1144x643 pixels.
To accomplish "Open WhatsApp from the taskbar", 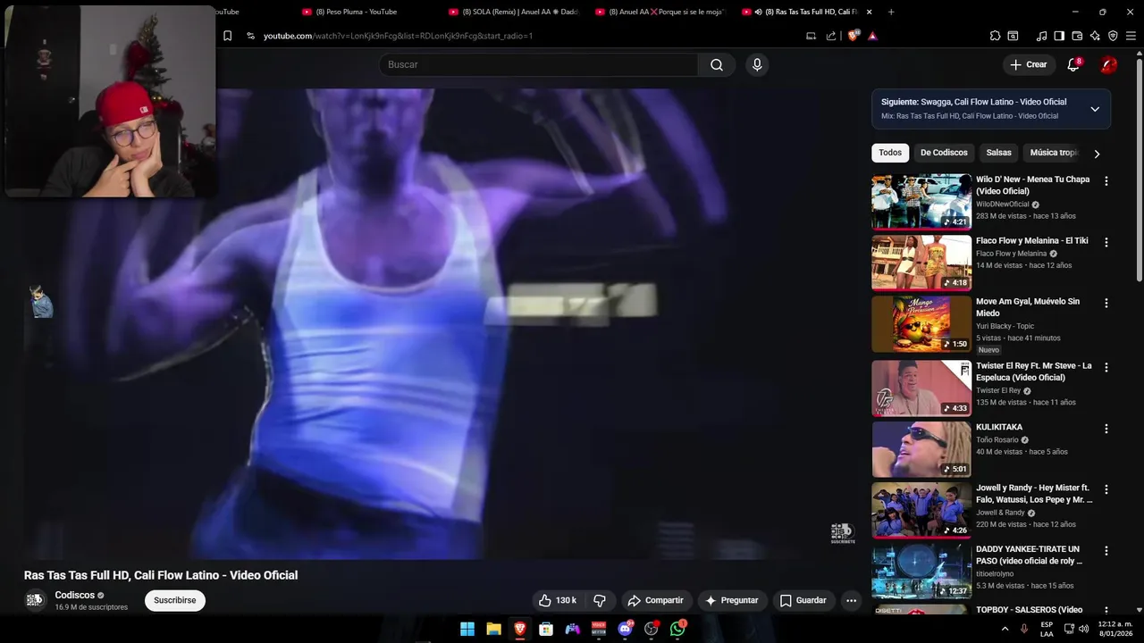I will tap(677, 629).
